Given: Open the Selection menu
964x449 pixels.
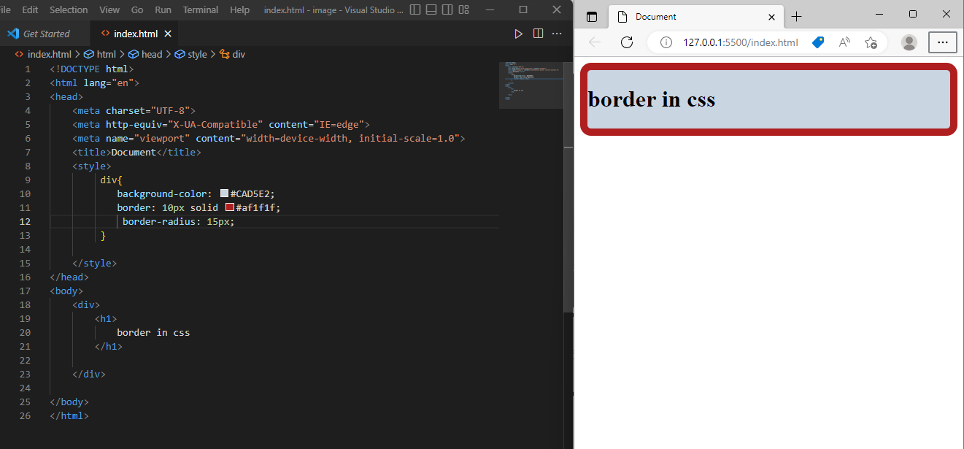Looking at the screenshot, I should (x=69, y=9).
